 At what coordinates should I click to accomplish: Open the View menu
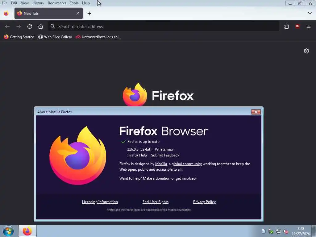click(x=25, y=3)
